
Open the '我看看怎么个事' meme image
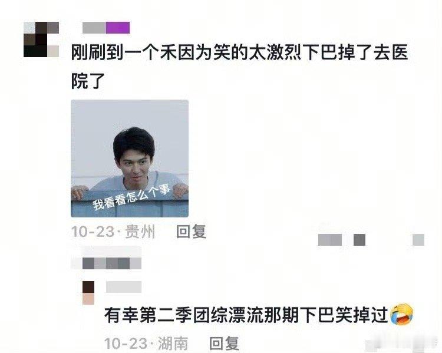coord(130,159)
